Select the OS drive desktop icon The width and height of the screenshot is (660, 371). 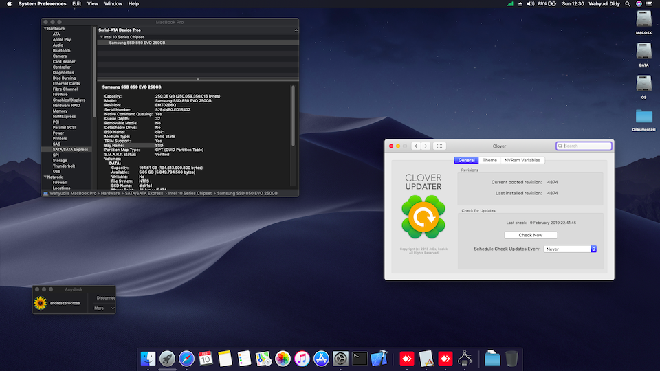point(643,87)
